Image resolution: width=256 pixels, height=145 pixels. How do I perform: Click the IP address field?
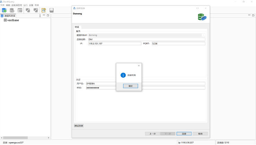tap(114, 43)
